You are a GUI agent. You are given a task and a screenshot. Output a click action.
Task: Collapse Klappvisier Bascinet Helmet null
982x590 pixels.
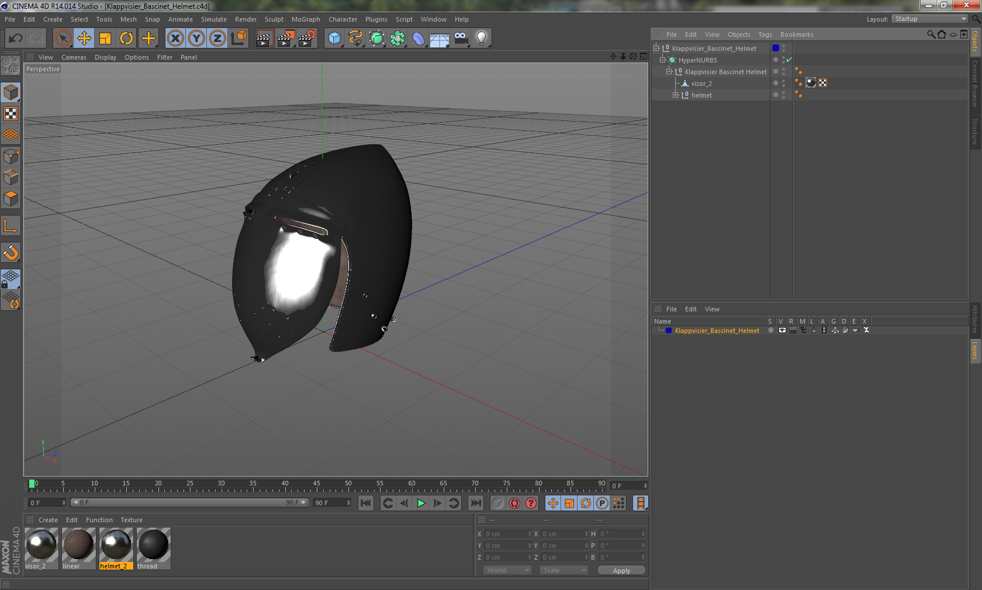pyautogui.click(x=669, y=71)
